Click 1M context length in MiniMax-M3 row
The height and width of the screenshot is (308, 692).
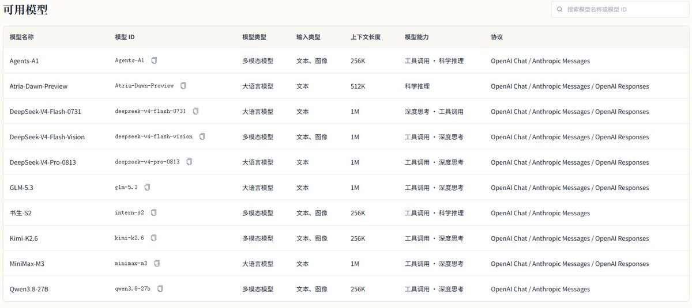pos(355,263)
